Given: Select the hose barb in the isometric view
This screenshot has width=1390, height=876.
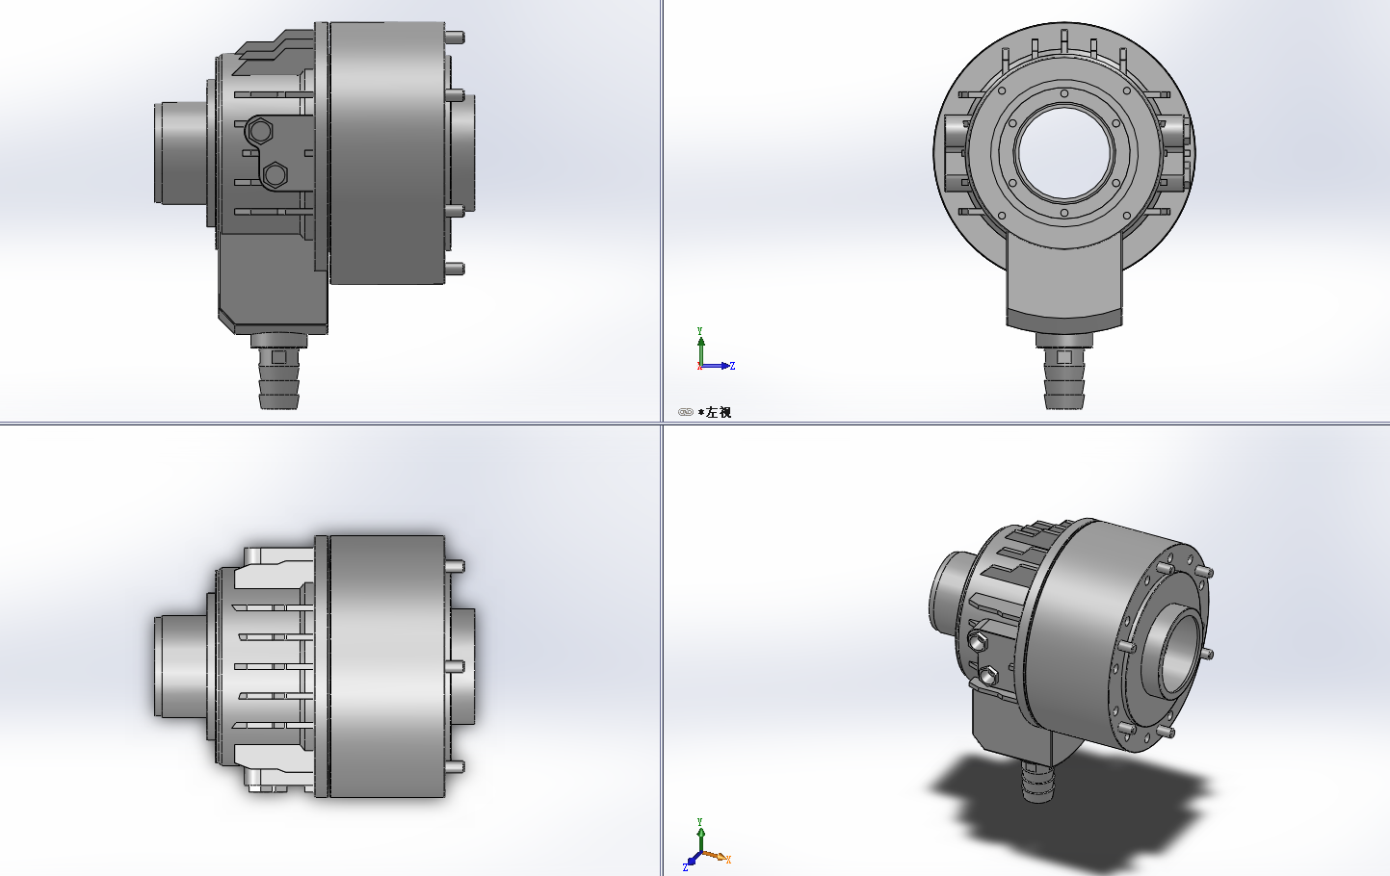Looking at the screenshot, I should [x=1038, y=784].
